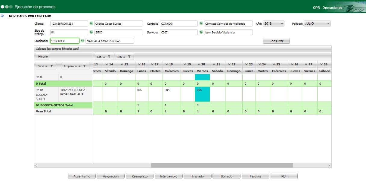
Task: Focus the Sitio de trabajo input 01
Action: tap(69, 32)
